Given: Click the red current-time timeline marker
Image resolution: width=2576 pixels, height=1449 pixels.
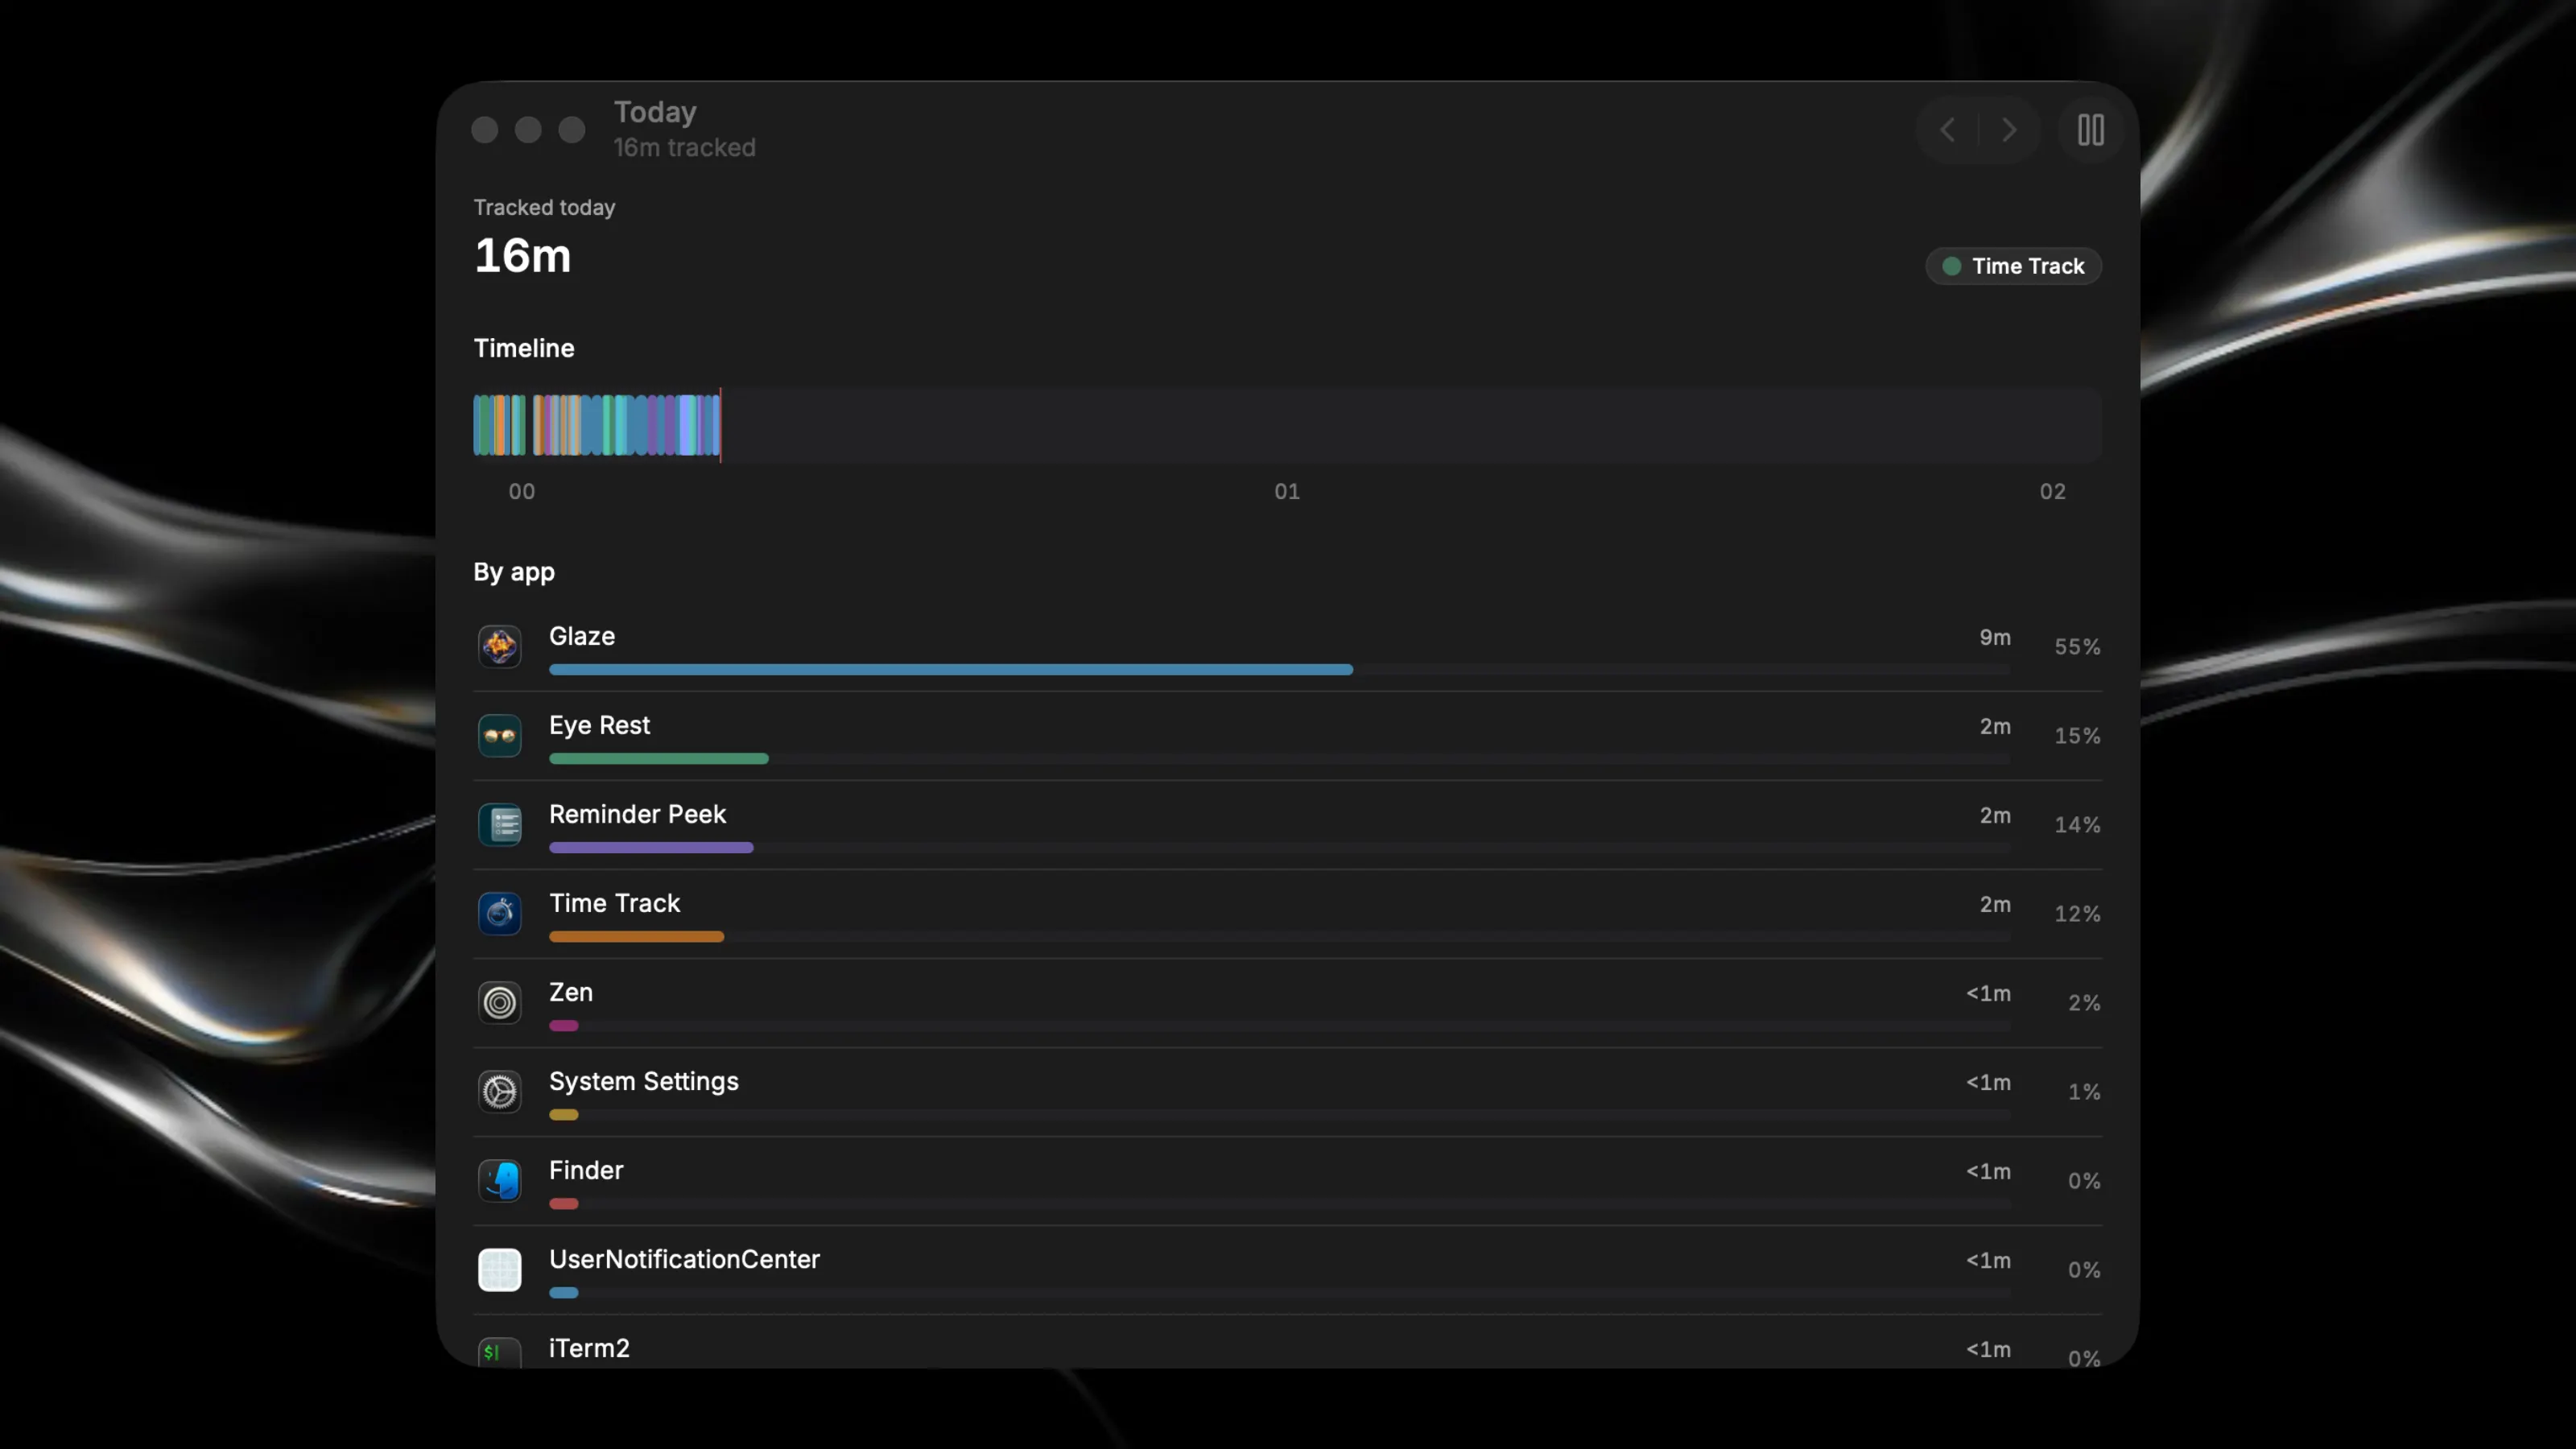Looking at the screenshot, I should 720,425.
